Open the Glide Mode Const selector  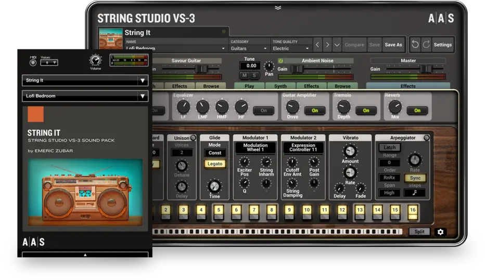click(x=215, y=153)
